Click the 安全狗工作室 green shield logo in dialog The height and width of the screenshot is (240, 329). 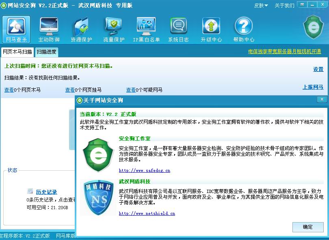pyautogui.click(x=98, y=155)
